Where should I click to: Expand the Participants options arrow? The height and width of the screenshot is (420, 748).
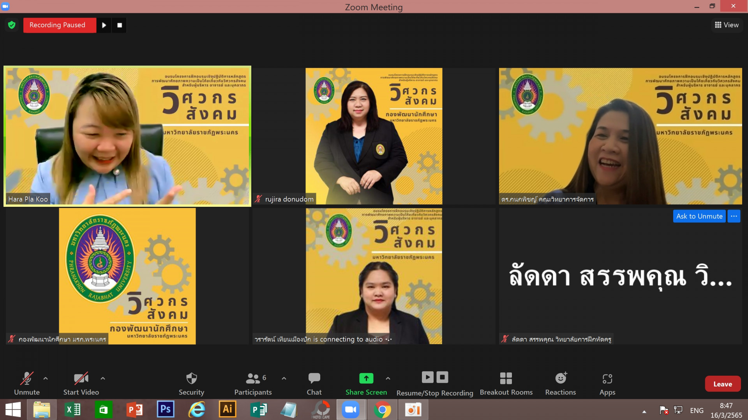[284, 378]
